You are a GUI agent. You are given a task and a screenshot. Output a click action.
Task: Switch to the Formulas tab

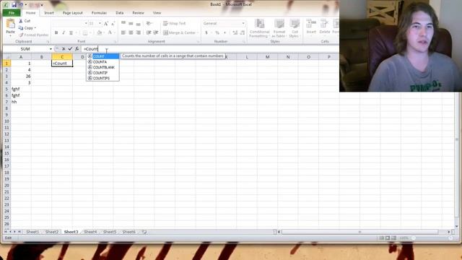[99, 13]
